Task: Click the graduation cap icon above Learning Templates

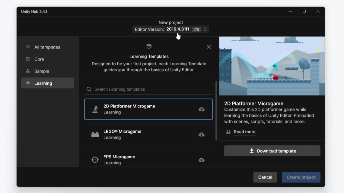Action: 149,46
